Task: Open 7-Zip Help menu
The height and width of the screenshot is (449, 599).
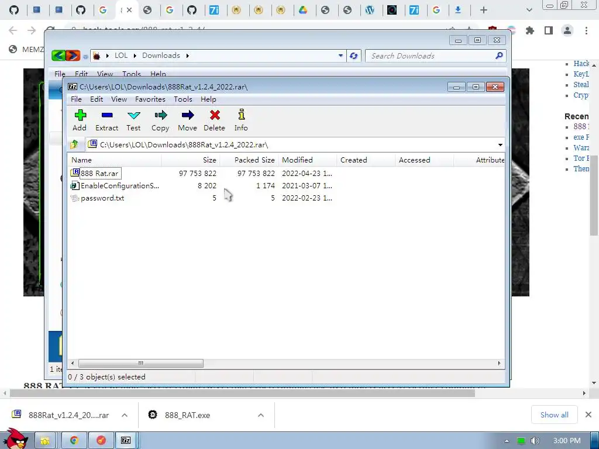Action: tap(208, 99)
